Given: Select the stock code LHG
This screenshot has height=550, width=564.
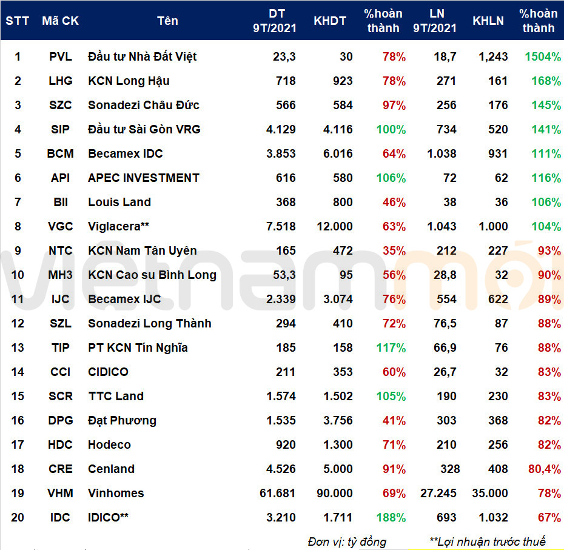Looking at the screenshot, I should pyautogui.click(x=61, y=81).
